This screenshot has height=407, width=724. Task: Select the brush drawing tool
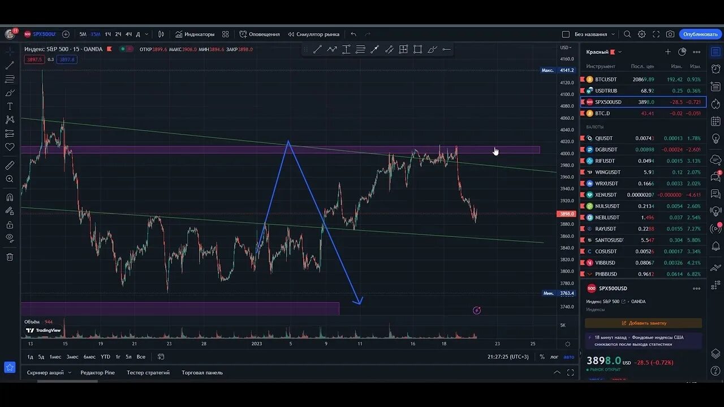click(x=10, y=93)
